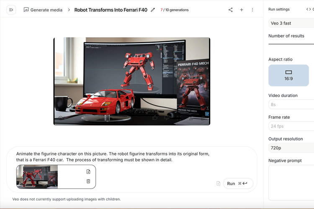This screenshot has width=314, height=209.
Task: Click the Veo children upload notice text
Action: click(x=67, y=199)
